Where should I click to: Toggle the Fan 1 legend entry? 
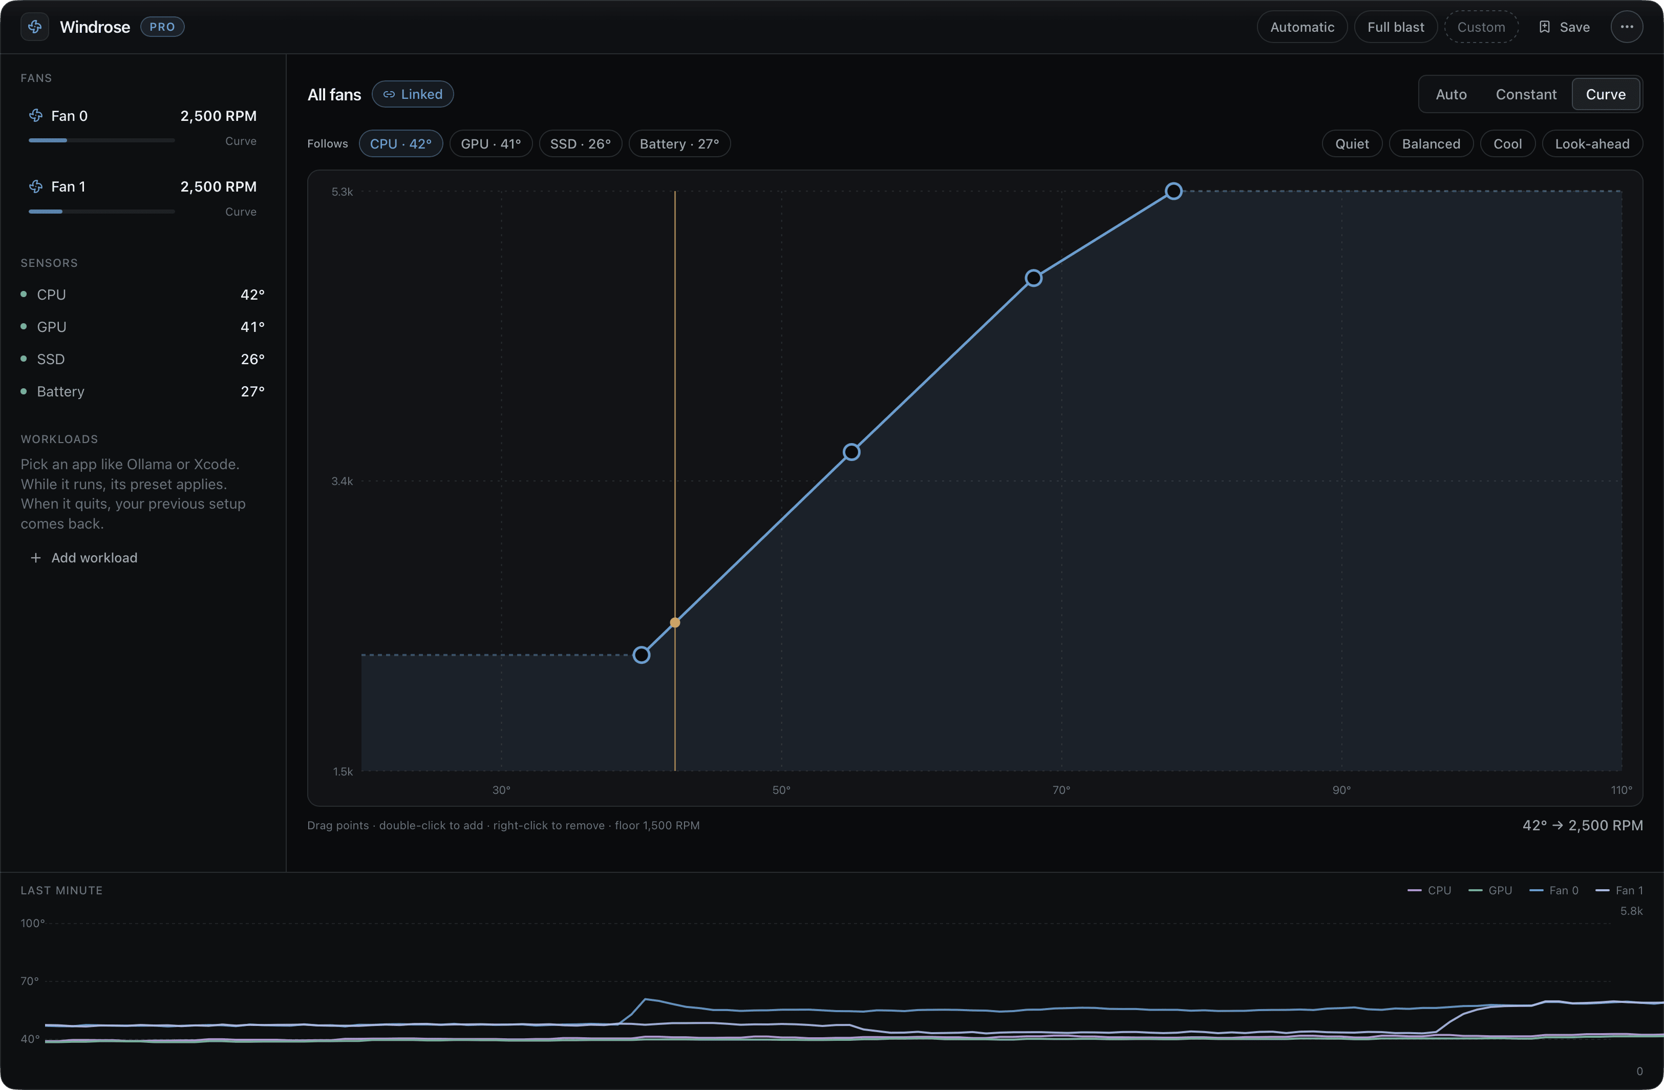[x=1619, y=890]
